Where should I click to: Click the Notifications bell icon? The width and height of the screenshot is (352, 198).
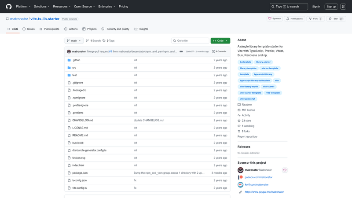pyautogui.click(x=288, y=19)
